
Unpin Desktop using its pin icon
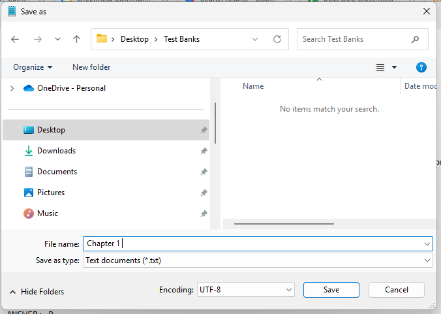[x=204, y=130]
